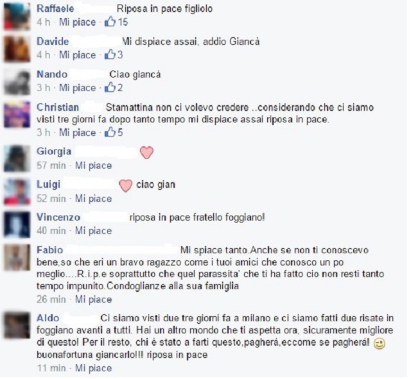This screenshot has width=411, height=379.
Task: Like Aldo's comment with Mi piace
Action: point(93,368)
